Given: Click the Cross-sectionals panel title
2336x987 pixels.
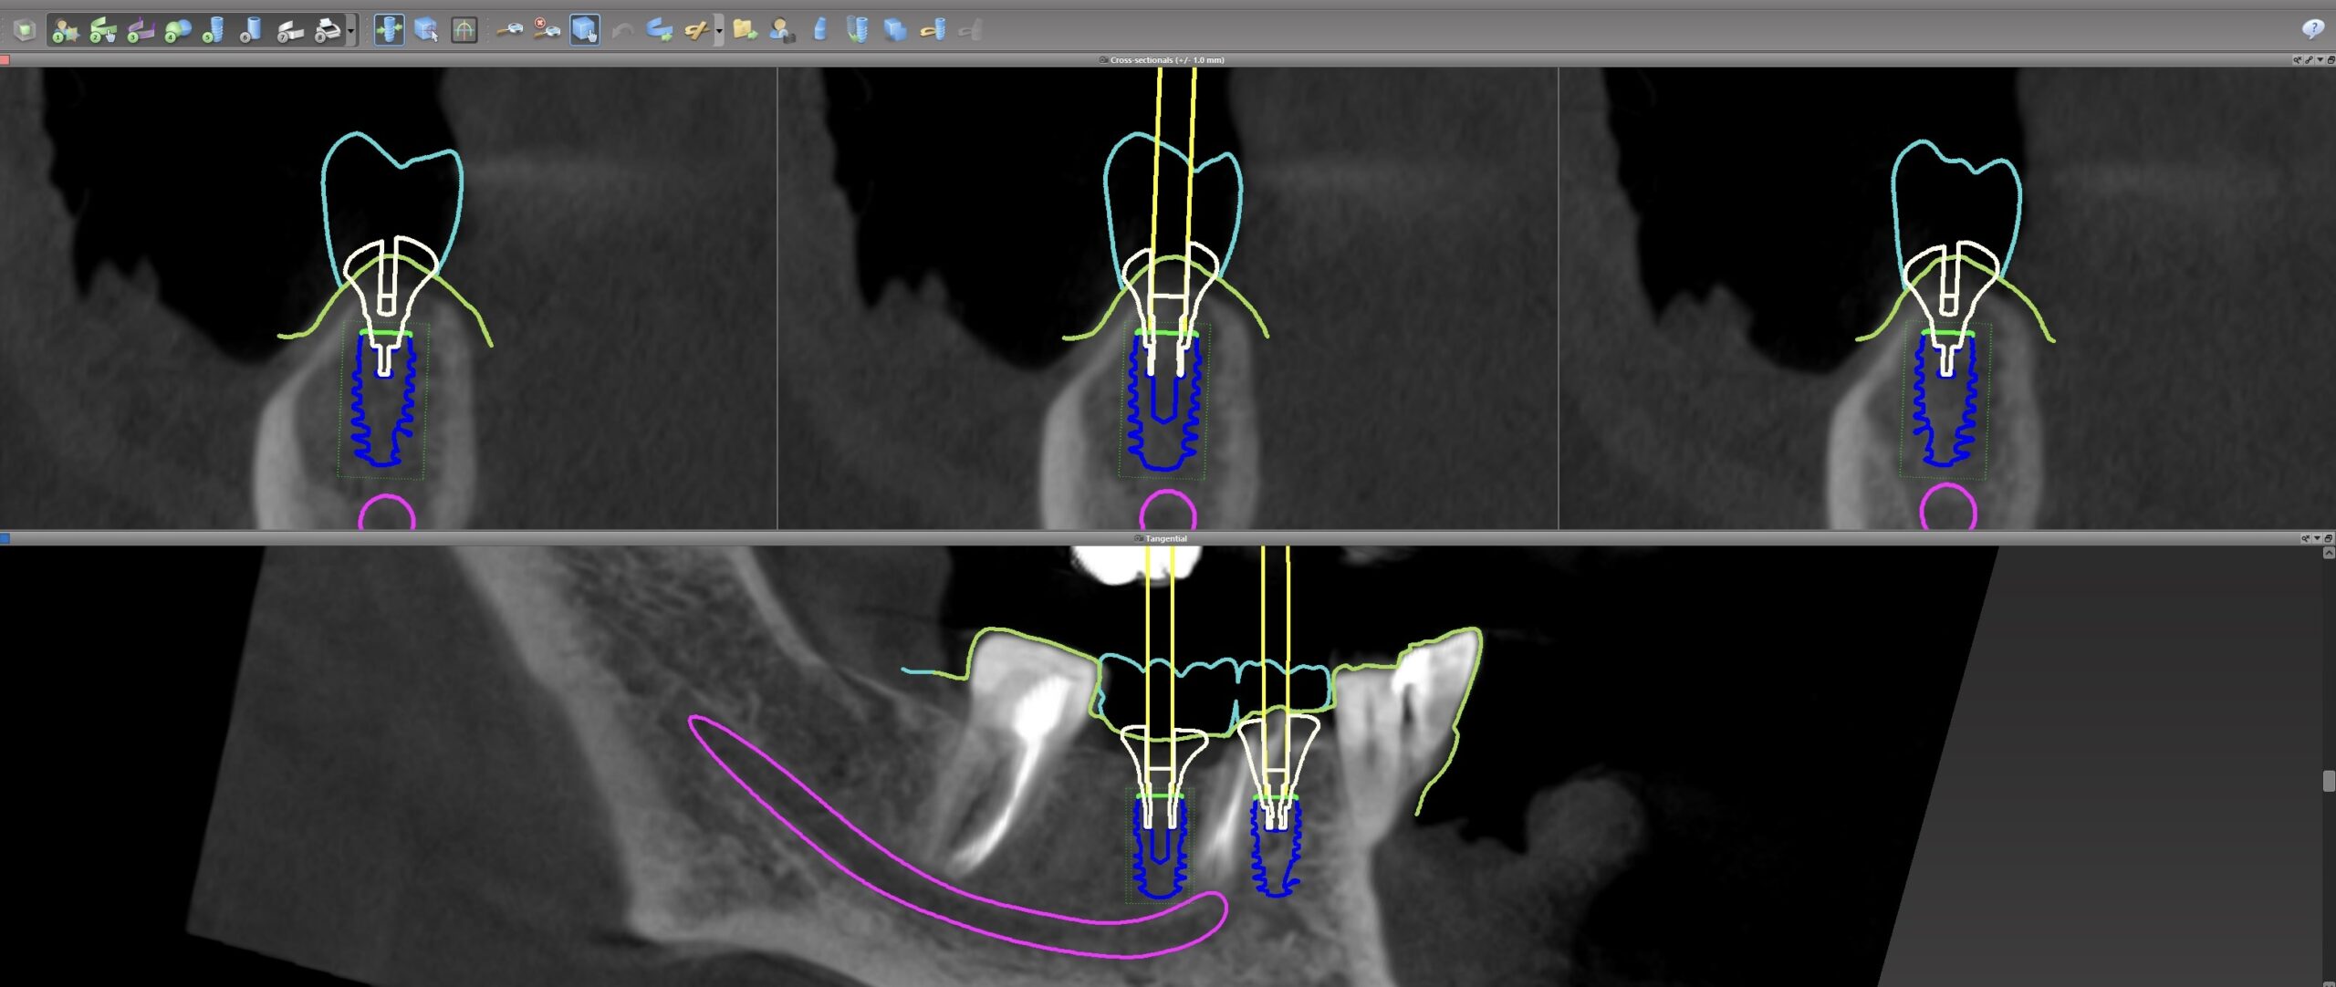Looking at the screenshot, I should (x=1166, y=60).
